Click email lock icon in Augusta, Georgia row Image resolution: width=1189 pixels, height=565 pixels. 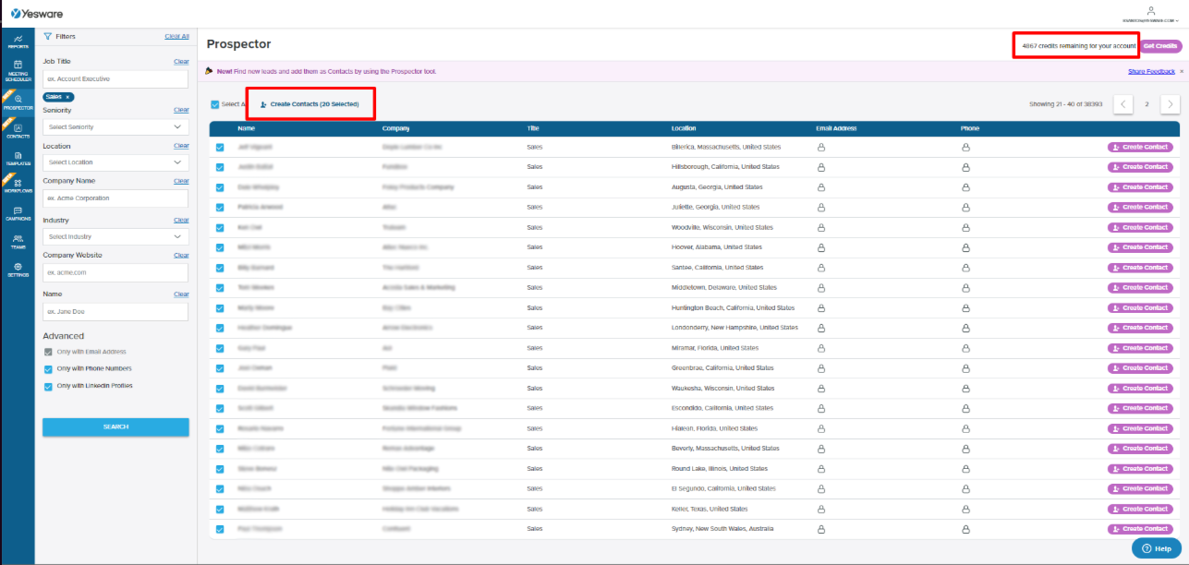pyautogui.click(x=819, y=187)
